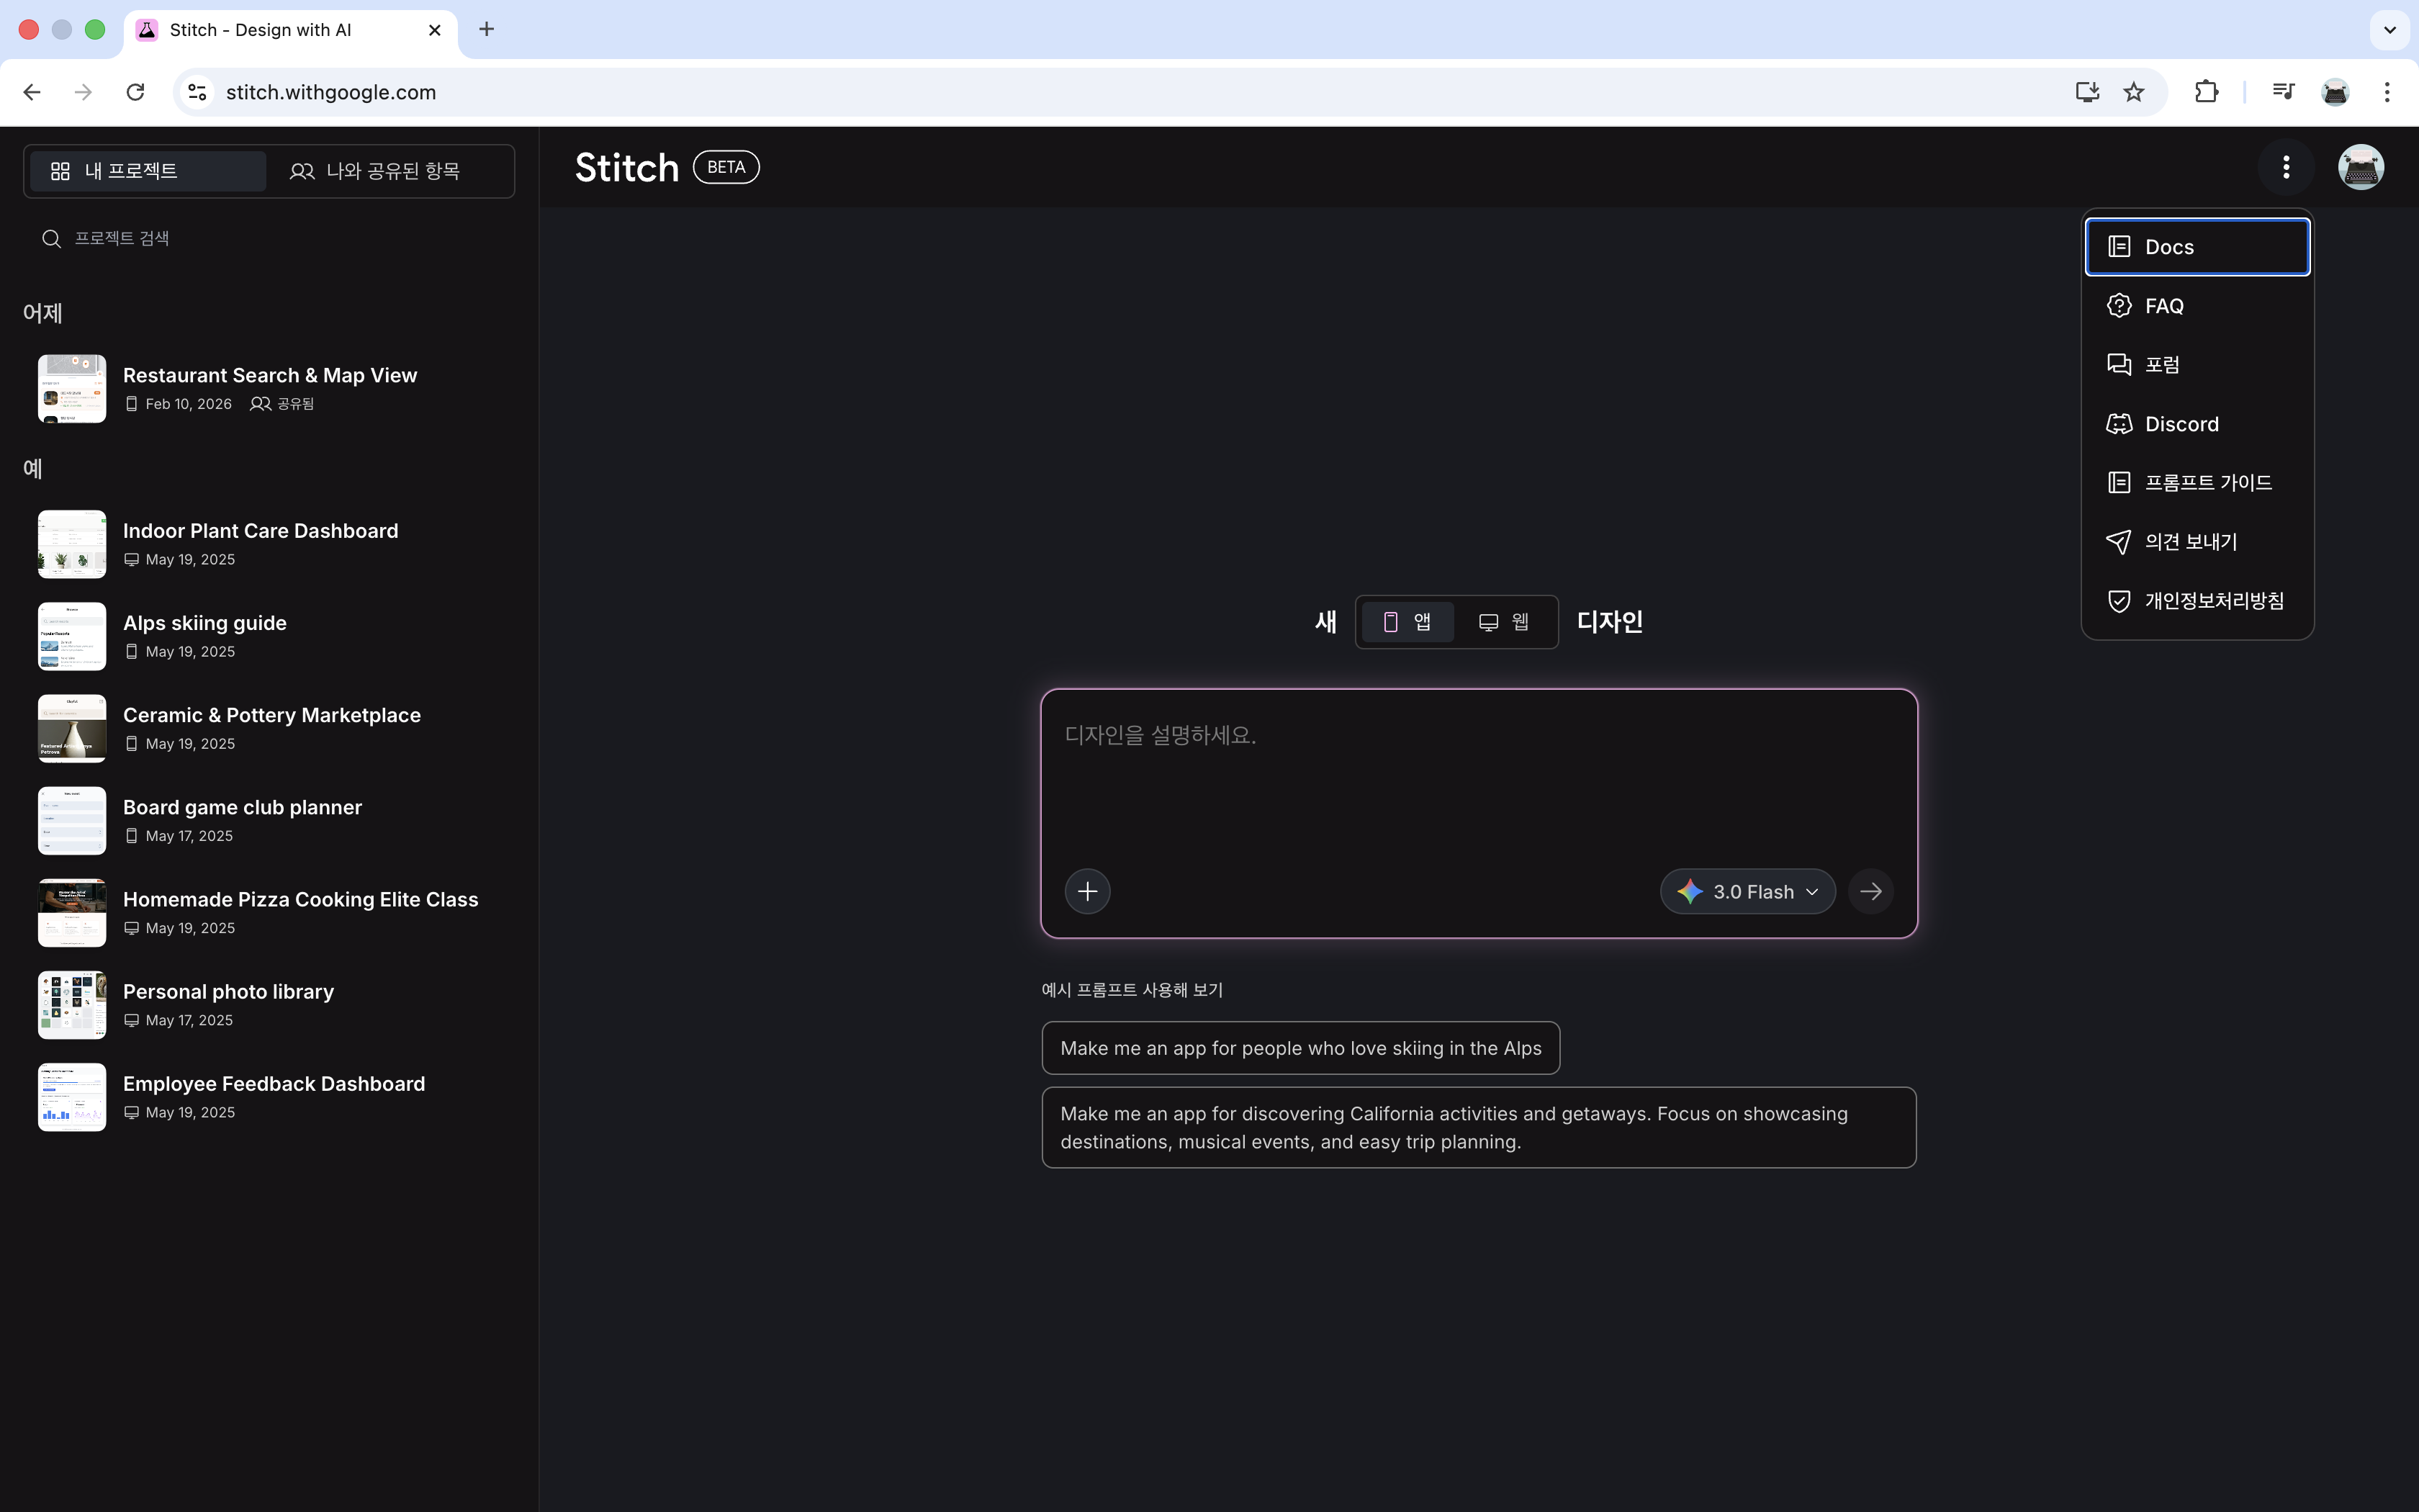Click the BETA badge next to Stitch
The image size is (2419, 1512).
[x=726, y=167]
